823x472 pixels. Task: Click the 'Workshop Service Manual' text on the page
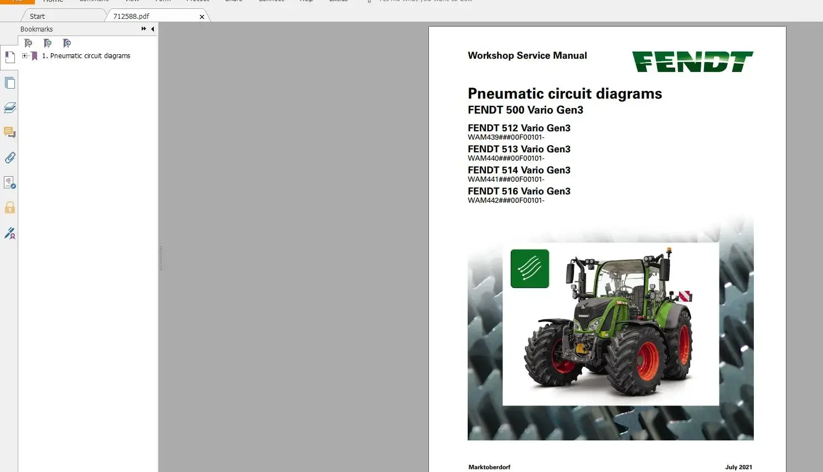tap(527, 55)
